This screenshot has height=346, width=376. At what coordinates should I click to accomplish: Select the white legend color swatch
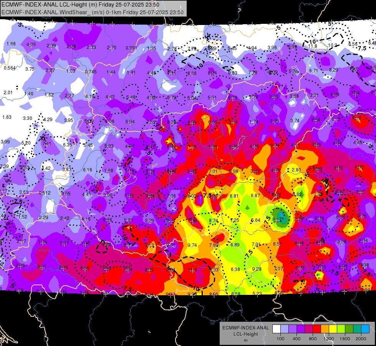click(x=277, y=329)
